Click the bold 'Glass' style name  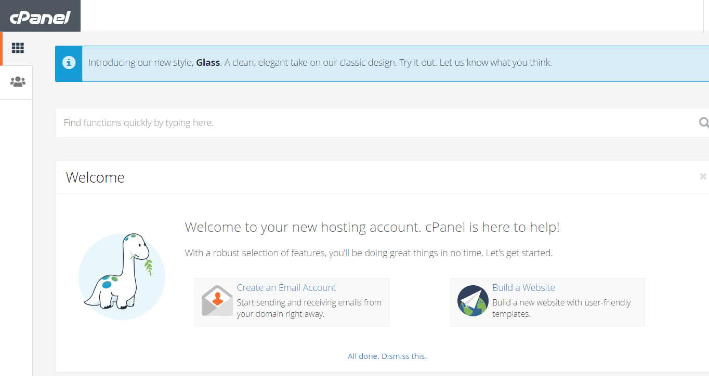[208, 63]
